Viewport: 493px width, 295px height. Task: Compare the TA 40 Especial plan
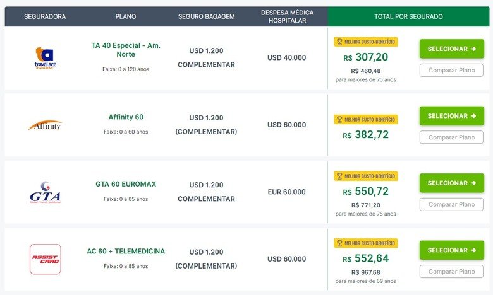point(451,70)
